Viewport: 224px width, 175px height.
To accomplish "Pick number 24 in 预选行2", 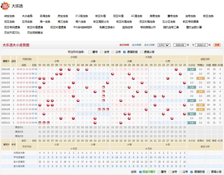I will 125,132.
